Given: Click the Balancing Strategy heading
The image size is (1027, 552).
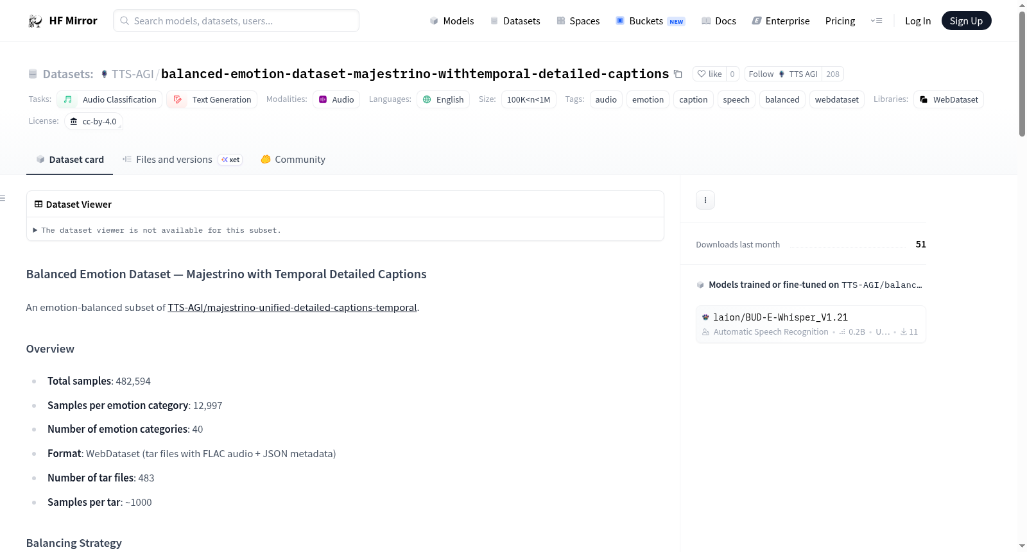Looking at the screenshot, I should pos(74,543).
